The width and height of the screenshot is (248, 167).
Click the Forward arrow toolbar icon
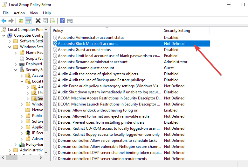tap(11, 21)
